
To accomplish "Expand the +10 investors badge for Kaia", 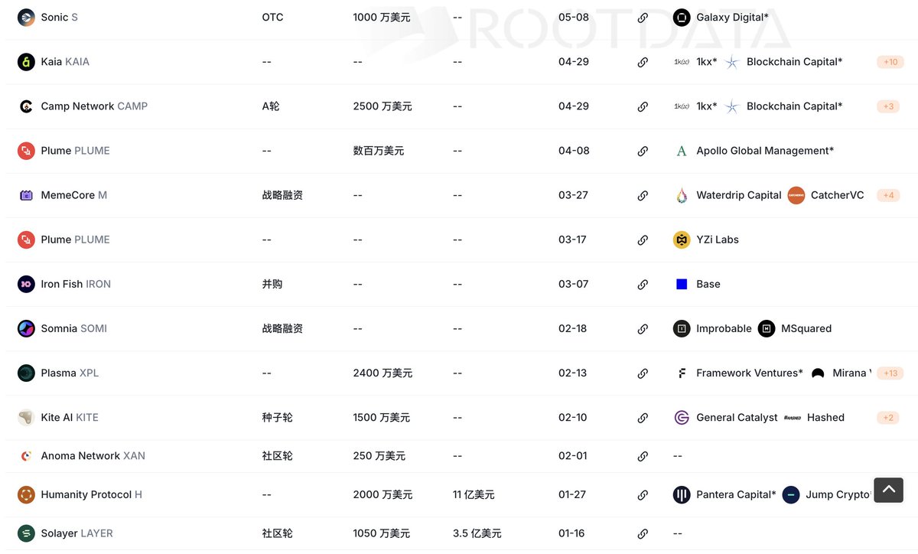I will 890,62.
